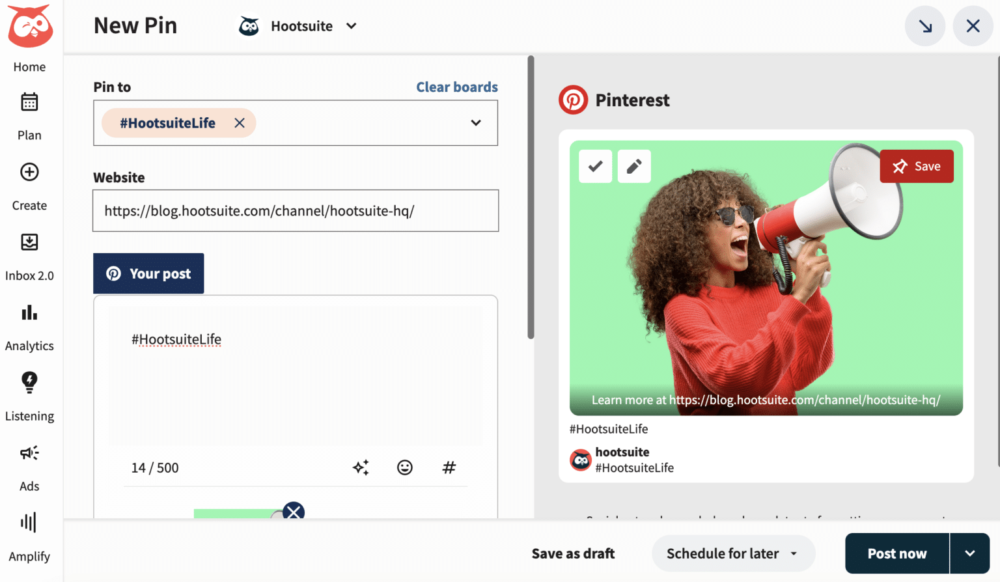
Task: Remove the #HootsuiteLife board tag
Action: 239,122
